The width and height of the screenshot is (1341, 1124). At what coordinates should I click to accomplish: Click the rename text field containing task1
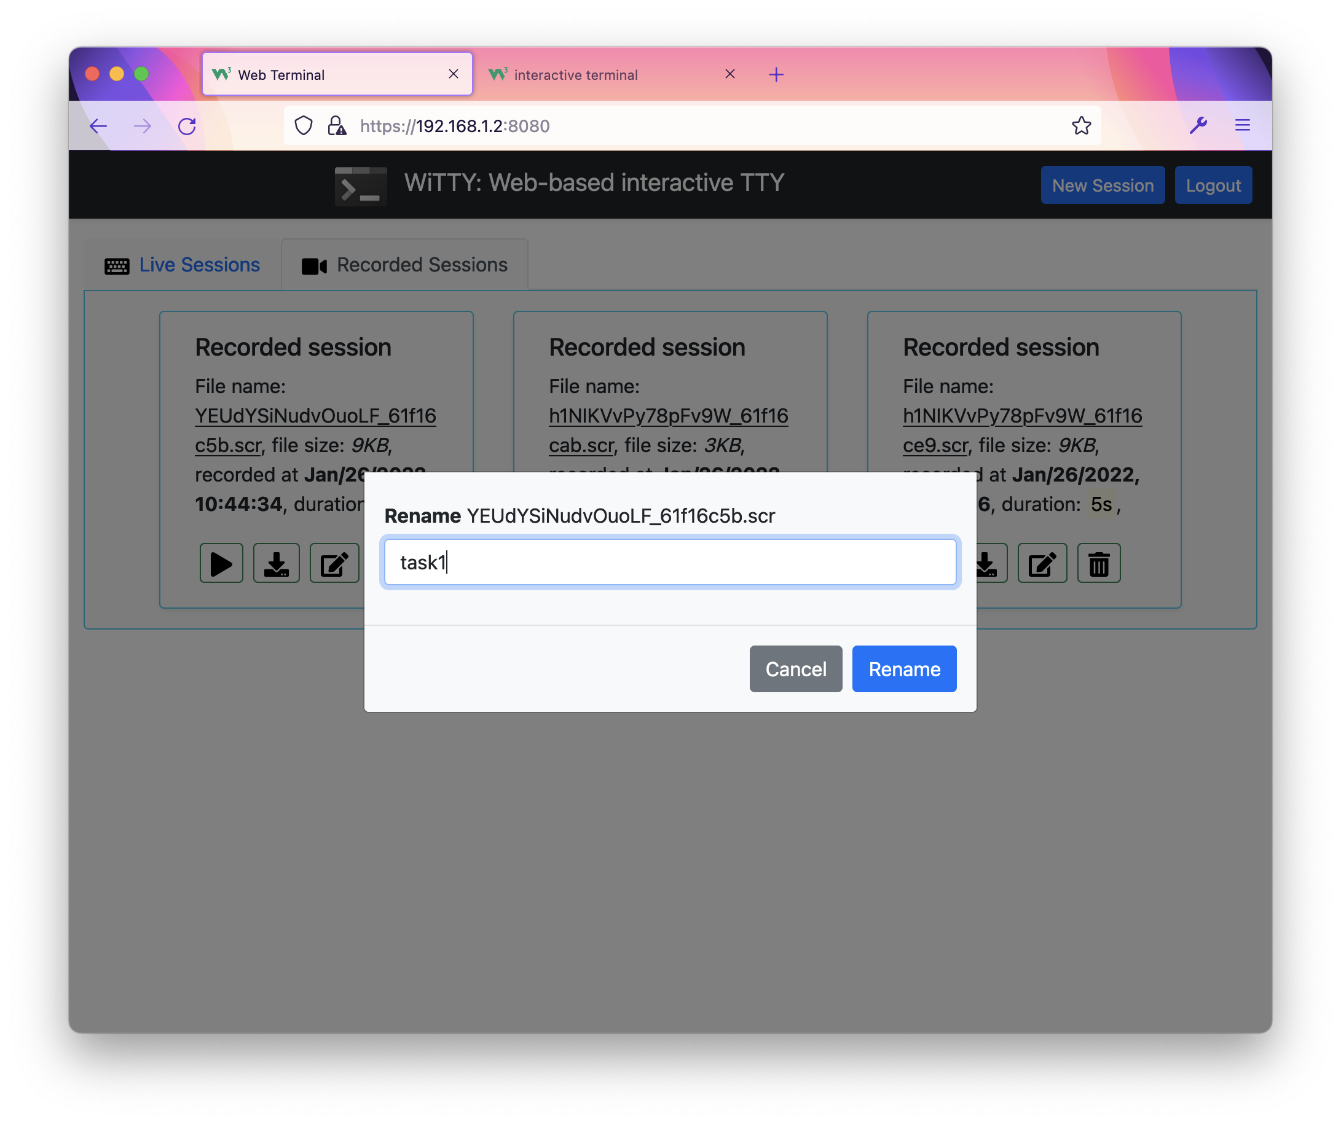tap(670, 563)
